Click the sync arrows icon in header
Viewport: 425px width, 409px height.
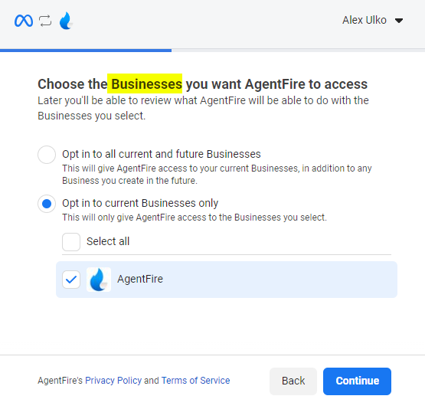[x=45, y=21]
